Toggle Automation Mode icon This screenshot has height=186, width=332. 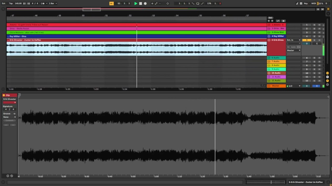(278, 21)
